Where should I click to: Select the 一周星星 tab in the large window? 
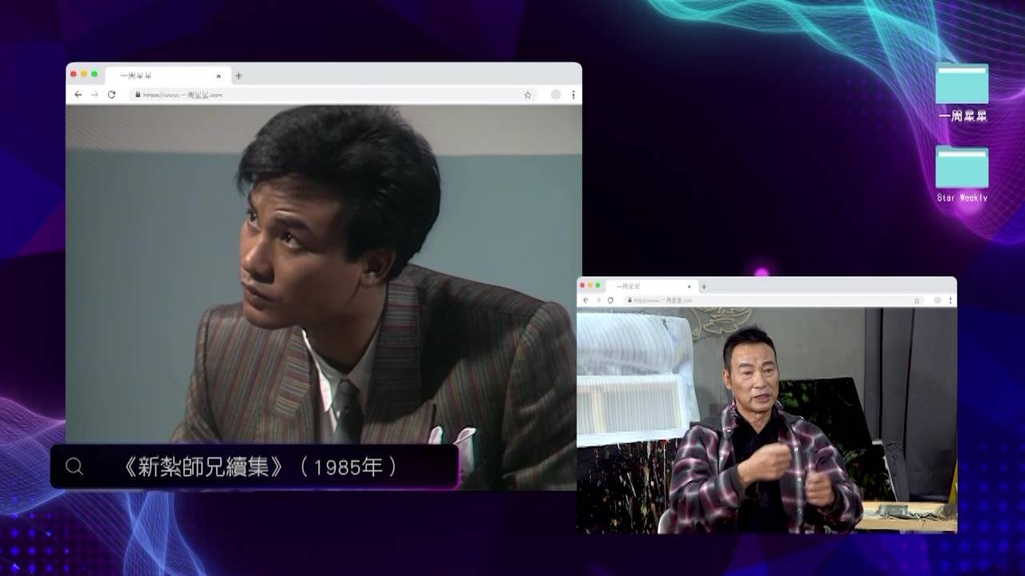click(160, 76)
